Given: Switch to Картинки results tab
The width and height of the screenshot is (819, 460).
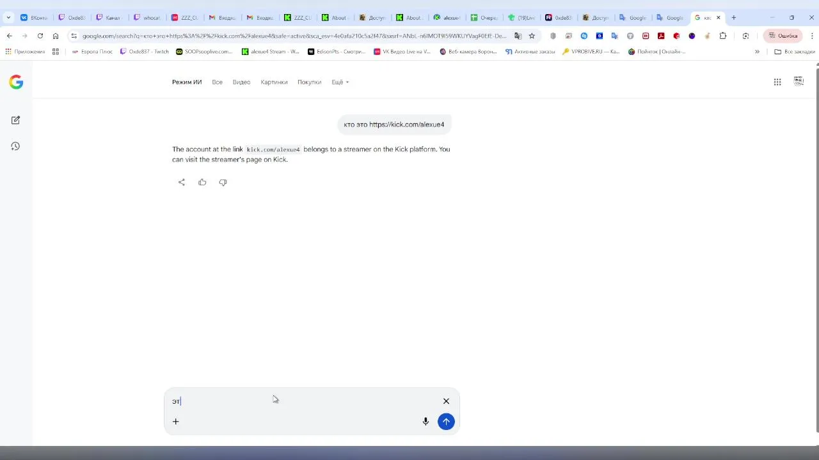Looking at the screenshot, I should [x=274, y=82].
